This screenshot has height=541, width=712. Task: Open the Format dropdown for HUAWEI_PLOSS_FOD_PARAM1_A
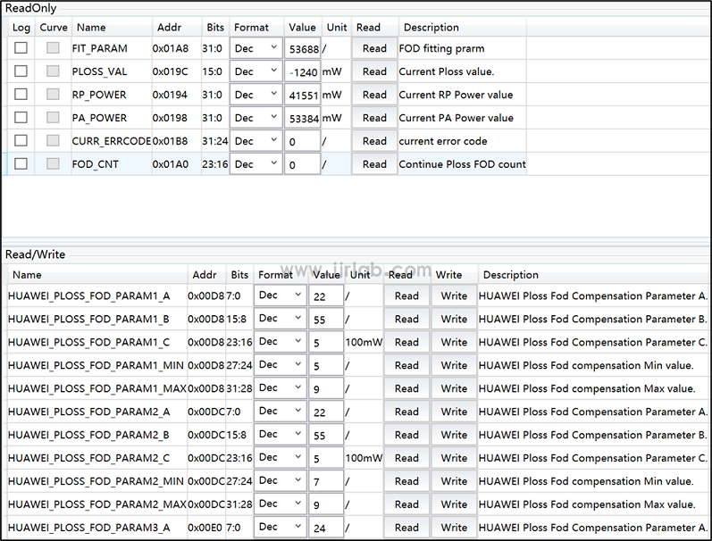click(x=281, y=295)
